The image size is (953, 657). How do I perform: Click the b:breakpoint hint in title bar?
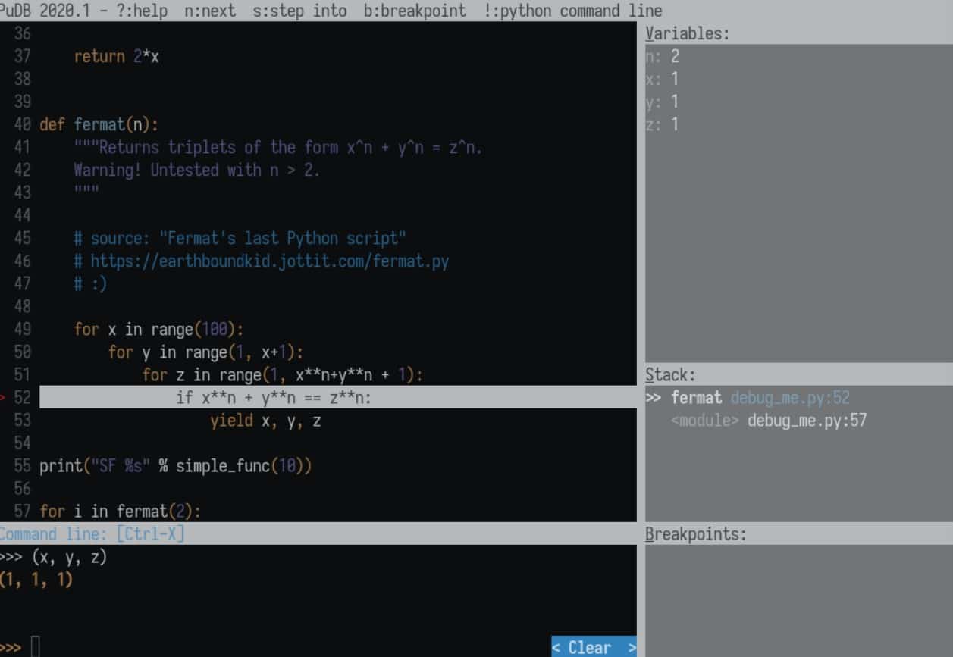(x=415, y=11)
